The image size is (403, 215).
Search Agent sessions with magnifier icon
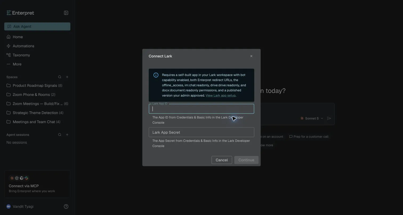(x=60, y=135)
